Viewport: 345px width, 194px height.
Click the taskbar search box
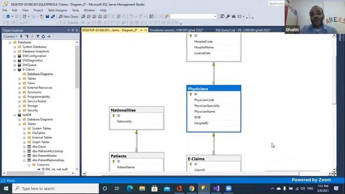pos(56,189)
